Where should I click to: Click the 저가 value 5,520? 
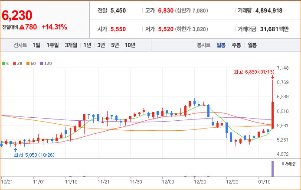point(166,29)
